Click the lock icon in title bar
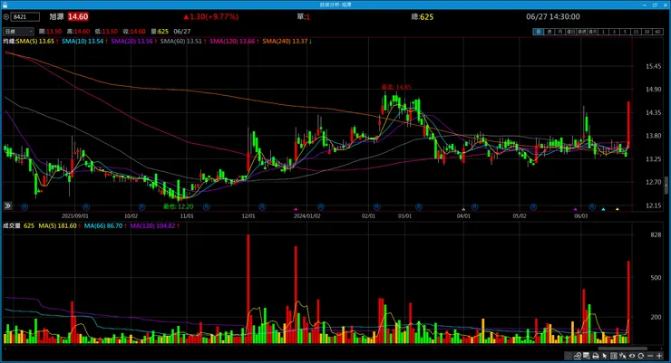The width and height of the screenshot is (671, 363). tap(5, 5)
